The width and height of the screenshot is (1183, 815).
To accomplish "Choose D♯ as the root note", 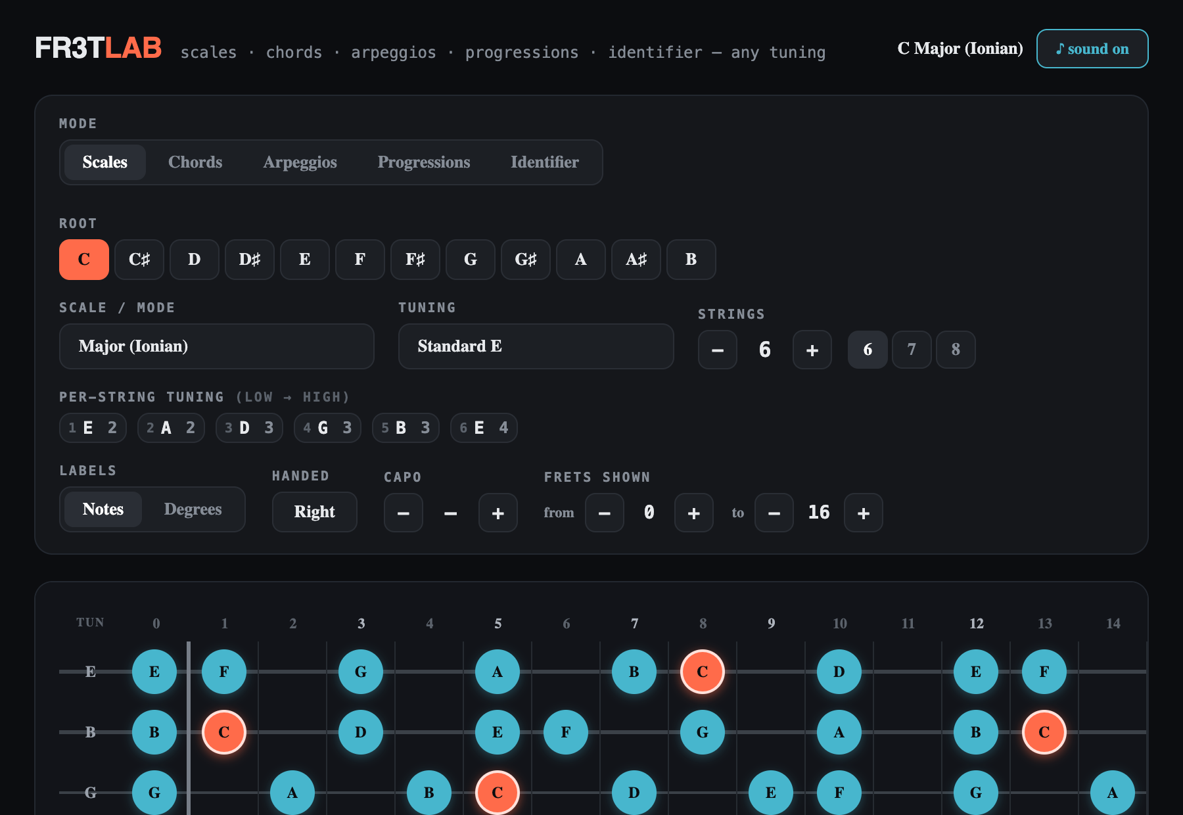I will click(x=250, y=260).
